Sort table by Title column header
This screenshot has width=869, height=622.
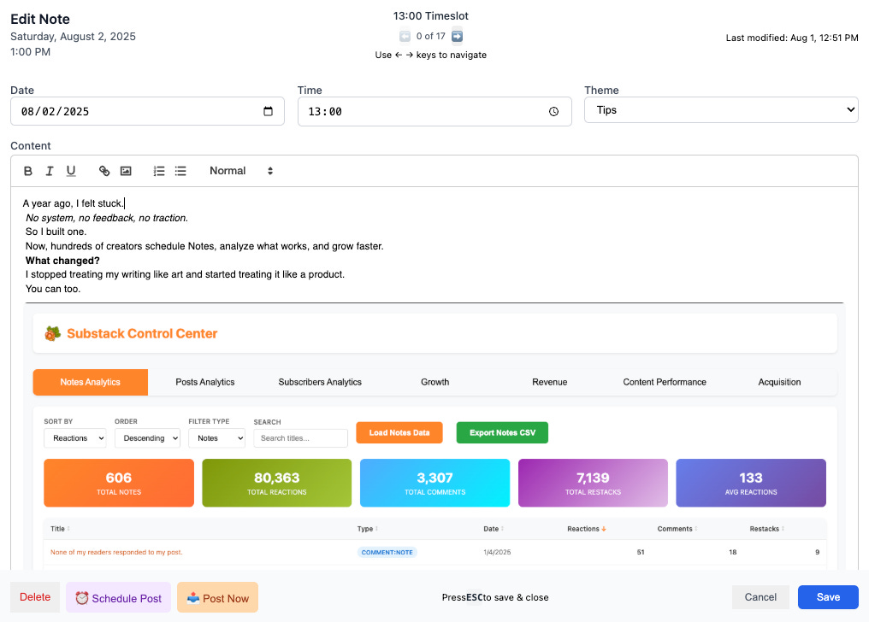pos(60,529)
